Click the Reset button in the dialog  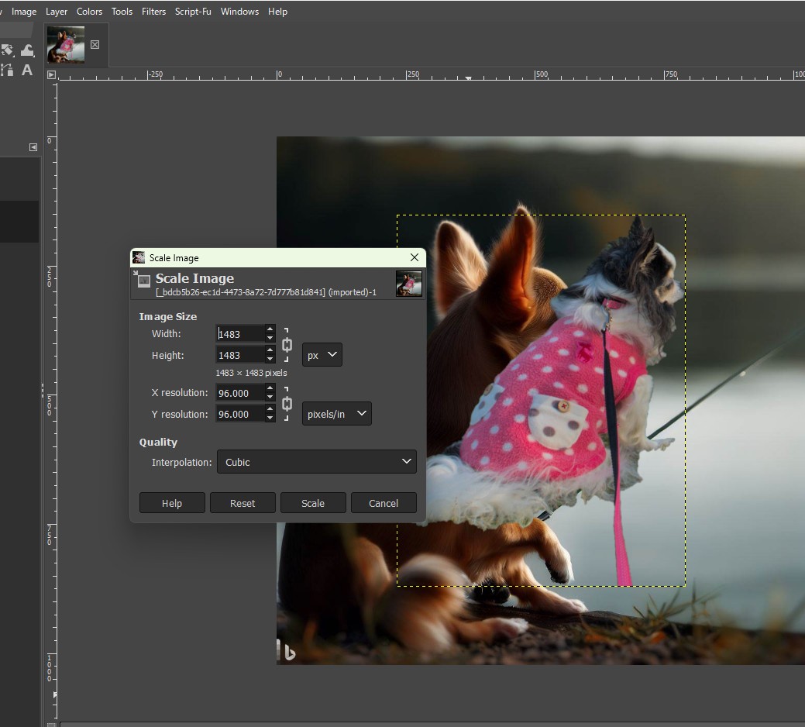pyautogui.click(x=243, y=502)
